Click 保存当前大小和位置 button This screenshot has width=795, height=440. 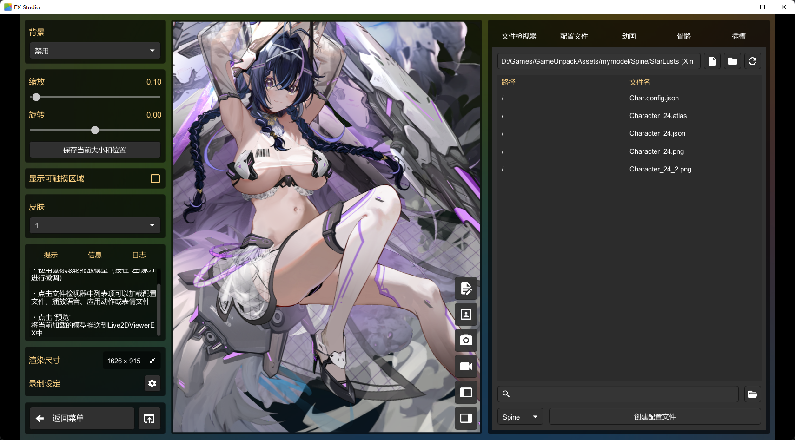(x=95, y=150)
